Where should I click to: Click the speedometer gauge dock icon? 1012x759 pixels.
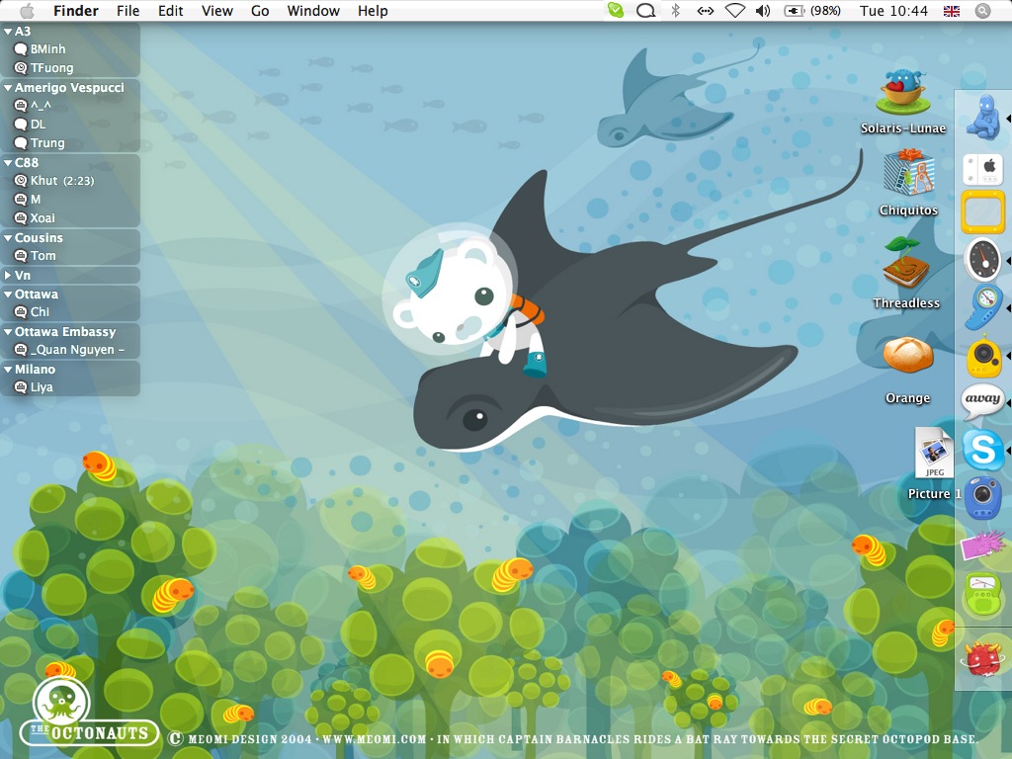click(983, 260)
